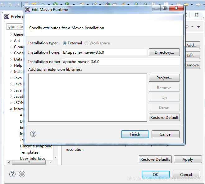Click the green Run toolbar icon

(x=55, y=4)
